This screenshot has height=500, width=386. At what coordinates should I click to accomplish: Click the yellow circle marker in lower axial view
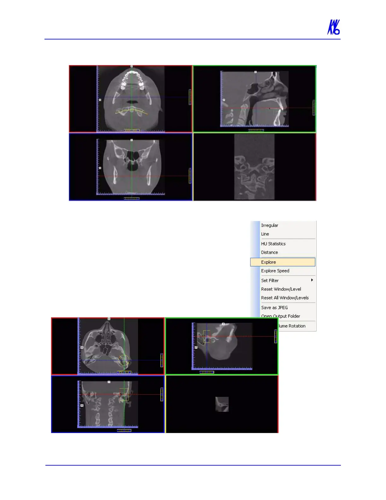click(x=124, y=360)
